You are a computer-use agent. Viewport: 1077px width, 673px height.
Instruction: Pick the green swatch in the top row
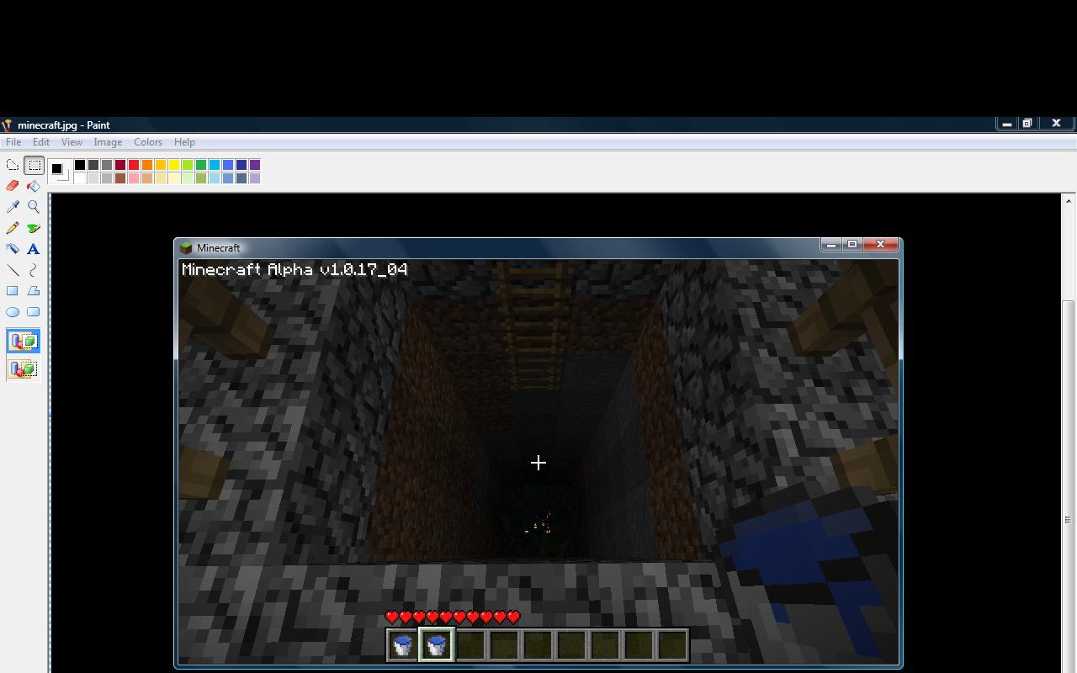201,165
